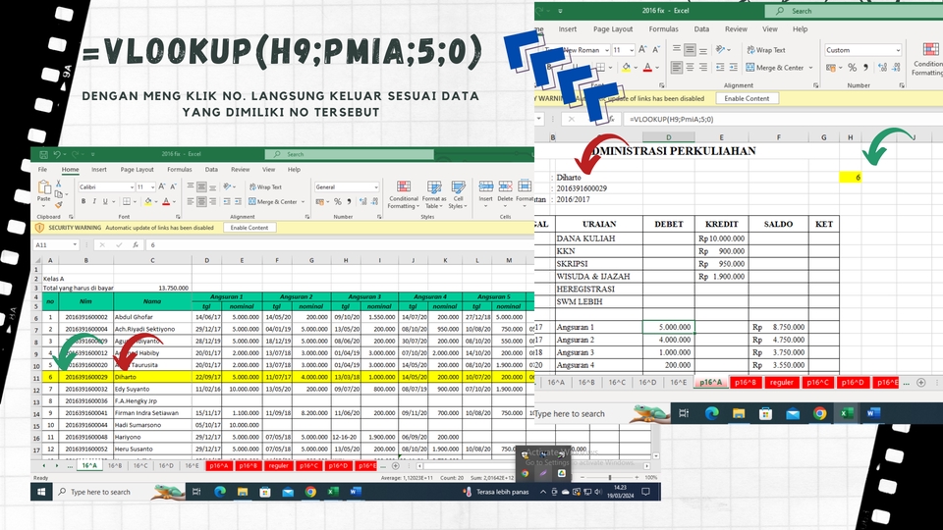The image size is (943, 530).
Task: Increase font size in left Excel ribbon
Action: 162,186
